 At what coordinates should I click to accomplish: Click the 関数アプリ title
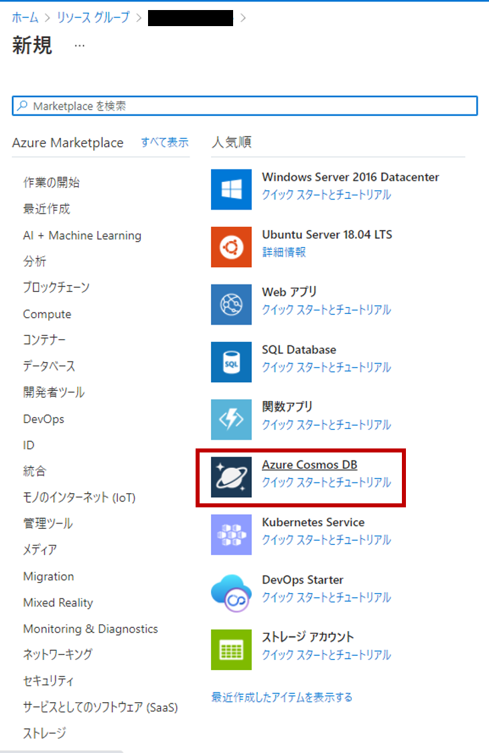tap(287, 407)
